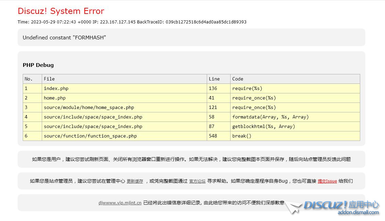Image resolution: width=385 pixels, height=221 pixels.
Task: Click the addon.dismall.com watermark text
Action: 358,213
